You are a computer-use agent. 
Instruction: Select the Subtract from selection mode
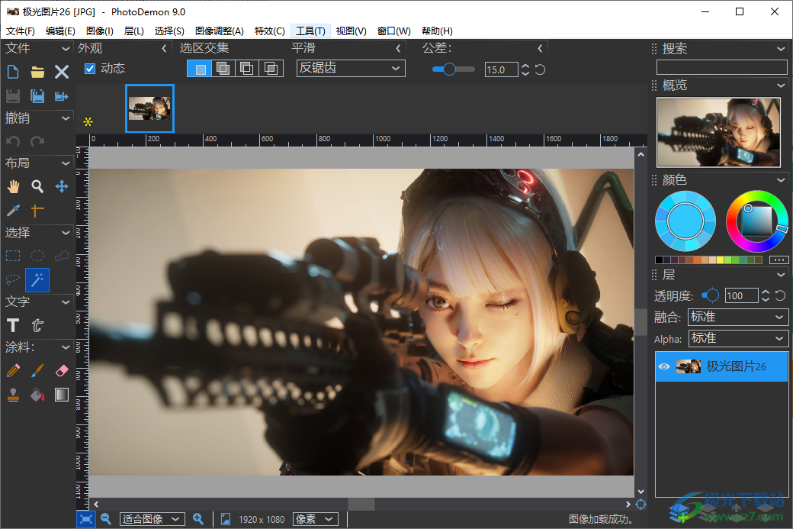pyautogui.click(x=247, y=69)
